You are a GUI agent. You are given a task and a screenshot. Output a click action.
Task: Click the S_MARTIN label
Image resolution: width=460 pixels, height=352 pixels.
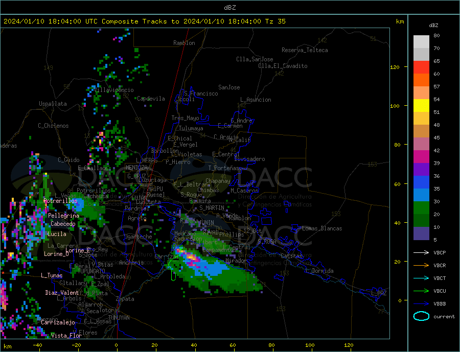[212, 208]
